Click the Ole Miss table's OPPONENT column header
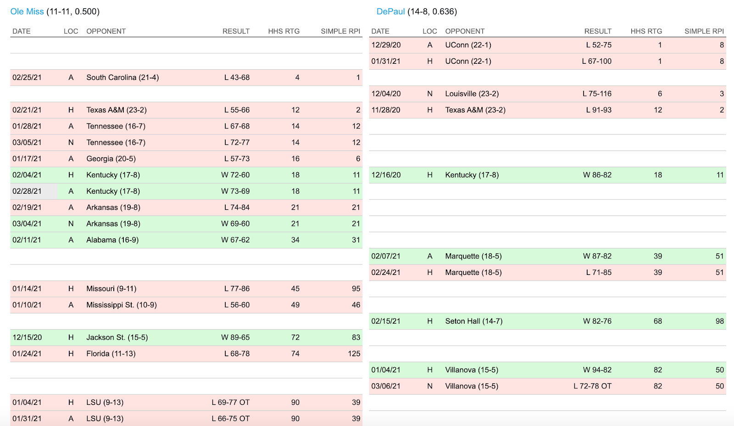 (x=106, y=31)
